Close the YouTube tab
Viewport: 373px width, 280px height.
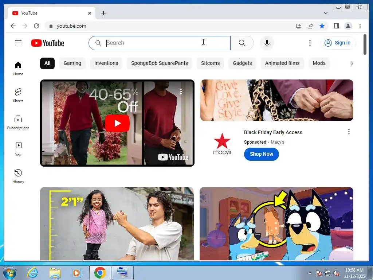[x=90, y=13]
